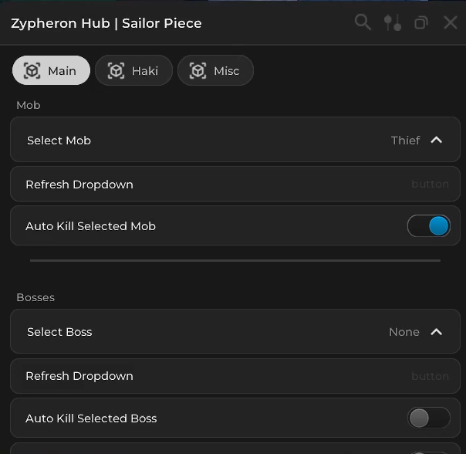This screenshot has height=454, width=466.
Task: Click the cube icon in Main tab
Action: tap(32, 70)
